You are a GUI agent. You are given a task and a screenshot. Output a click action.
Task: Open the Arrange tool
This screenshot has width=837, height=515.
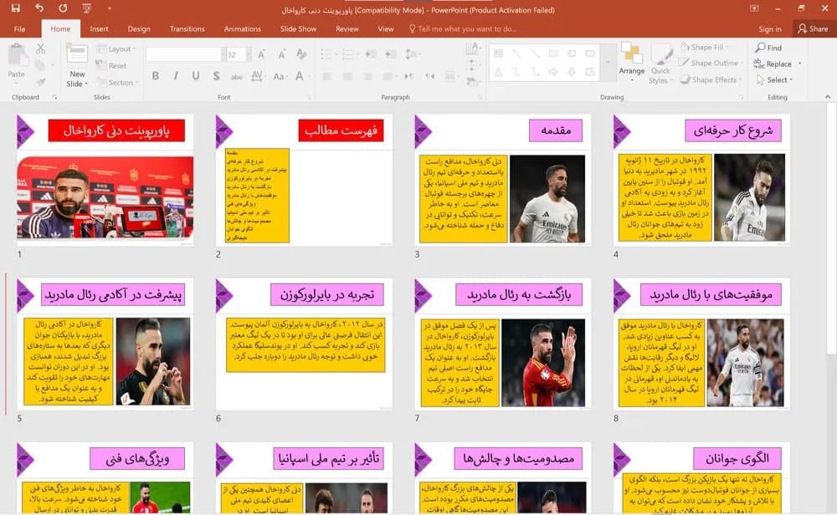point(631,63)
